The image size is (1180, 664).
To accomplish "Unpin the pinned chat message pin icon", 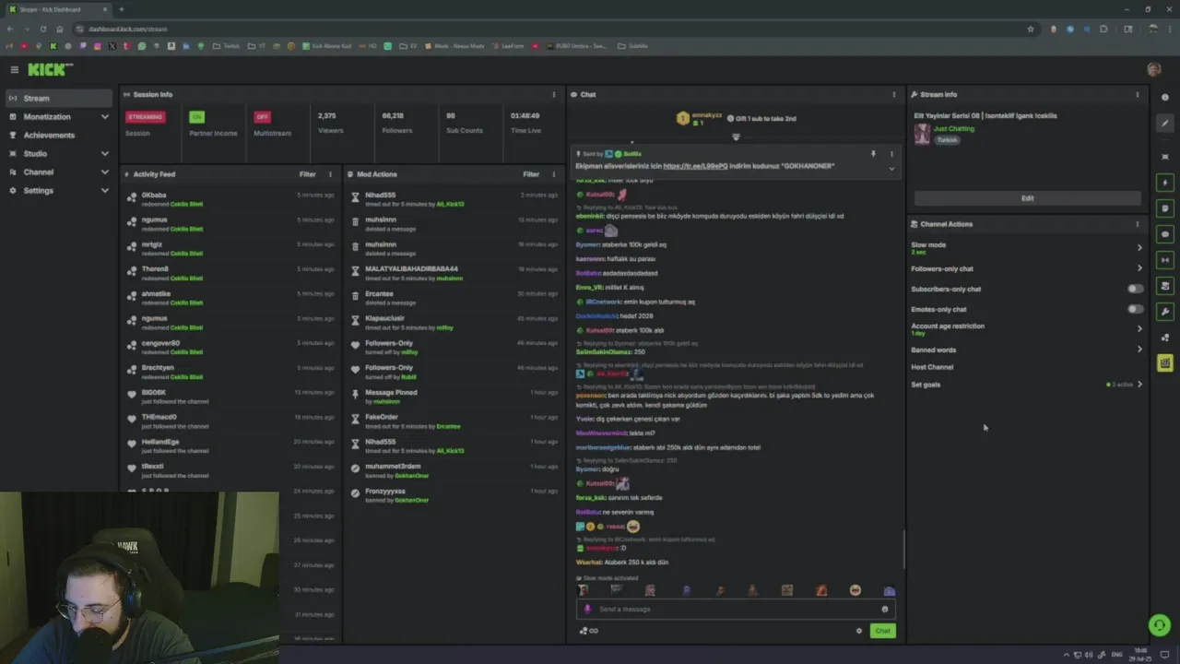I will 873,154.
